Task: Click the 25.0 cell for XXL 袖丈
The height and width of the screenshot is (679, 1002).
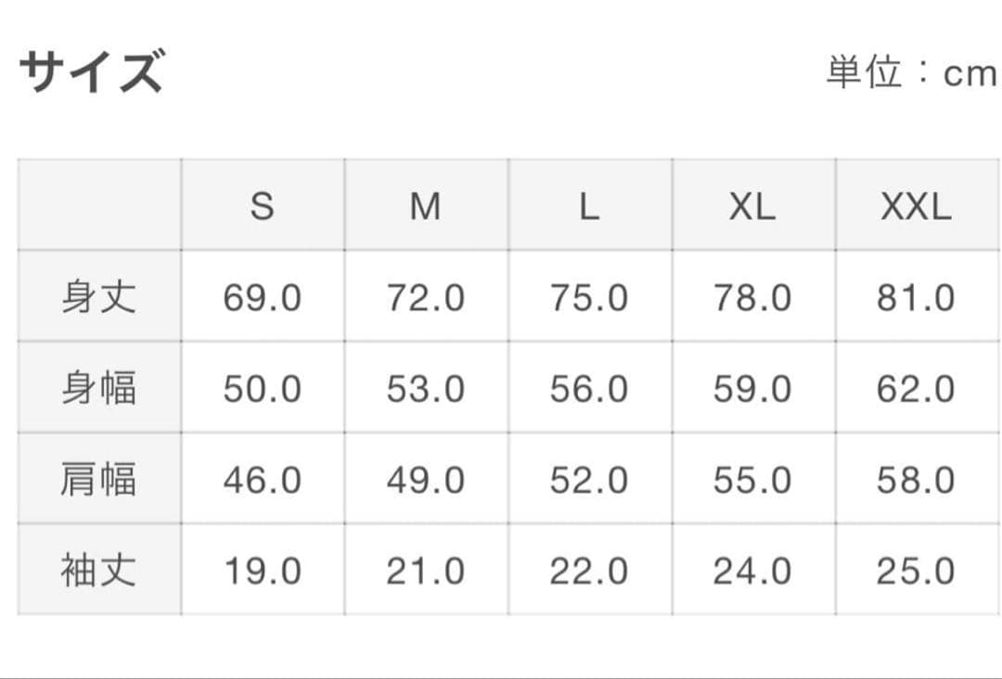Action: coord(916,570)
